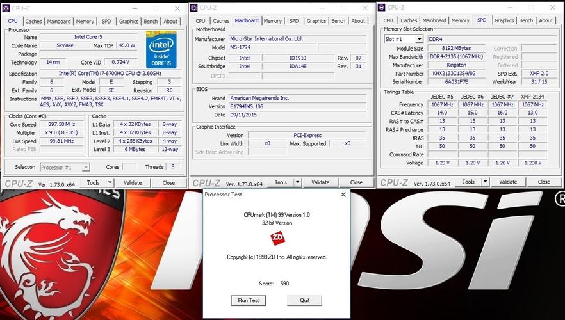This screenshot has height=320, width=565.
Task: Click the BIOS Version E1794IMS.106 field
Action: tap(298, 106)
